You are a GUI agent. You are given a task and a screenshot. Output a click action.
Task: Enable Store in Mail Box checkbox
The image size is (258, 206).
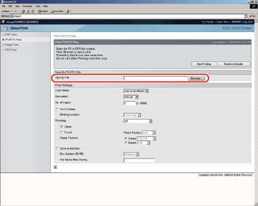[x=57, y=148]
